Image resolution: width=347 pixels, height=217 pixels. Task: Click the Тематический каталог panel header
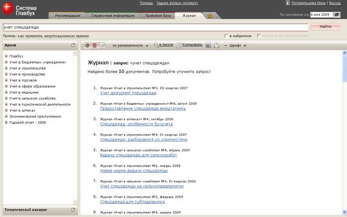40,210
